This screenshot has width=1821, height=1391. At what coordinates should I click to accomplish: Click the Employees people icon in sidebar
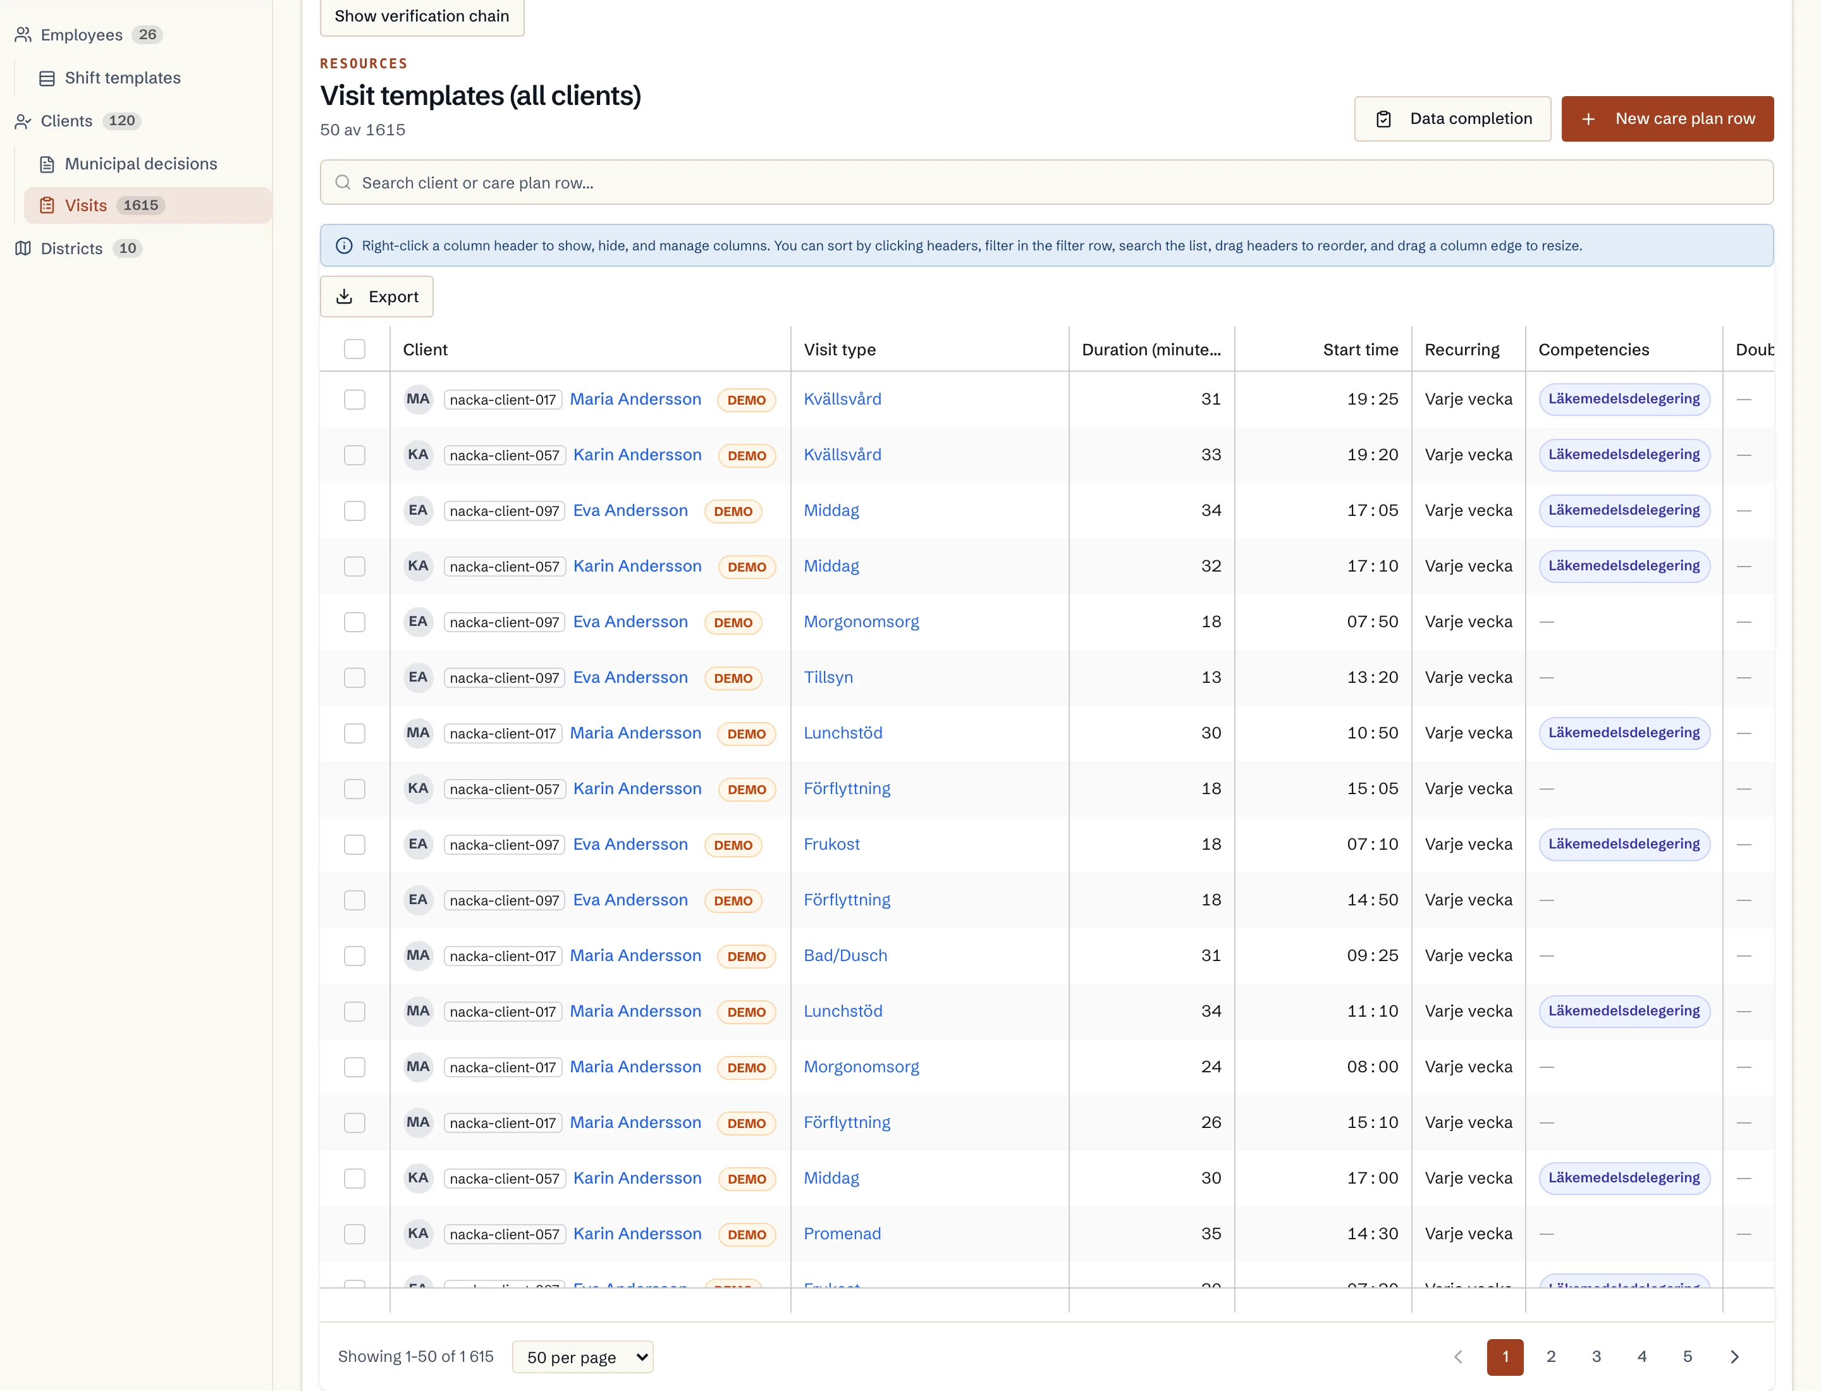[x=23, y=35]
